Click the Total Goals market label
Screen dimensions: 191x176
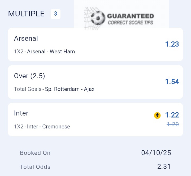[27, 89]
